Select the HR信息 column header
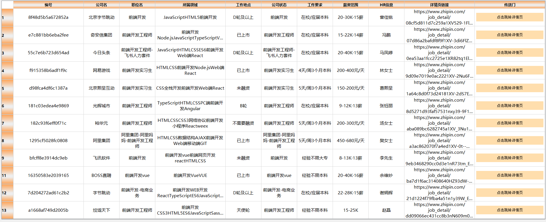Viewport: 546px width, 222px height. click(x=386, y=5)
